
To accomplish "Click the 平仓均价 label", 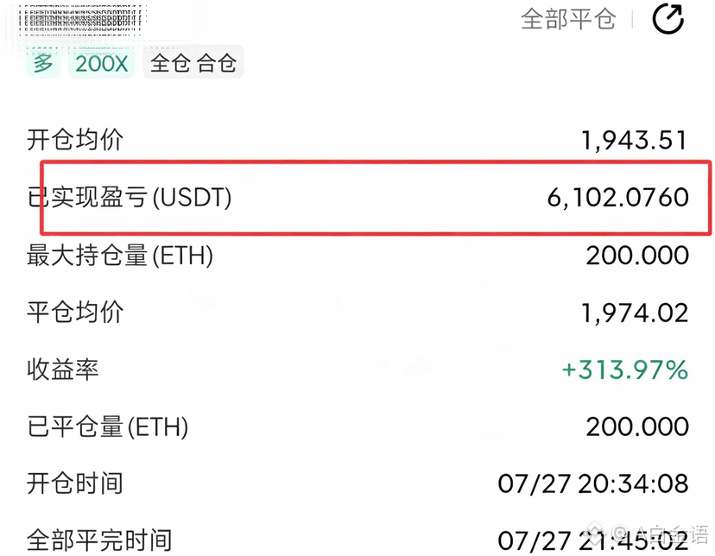I will [x=75, y=313].
